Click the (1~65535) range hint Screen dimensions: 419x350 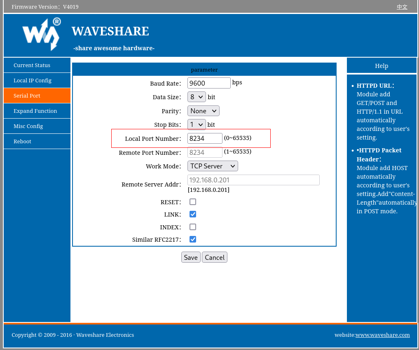238,152
